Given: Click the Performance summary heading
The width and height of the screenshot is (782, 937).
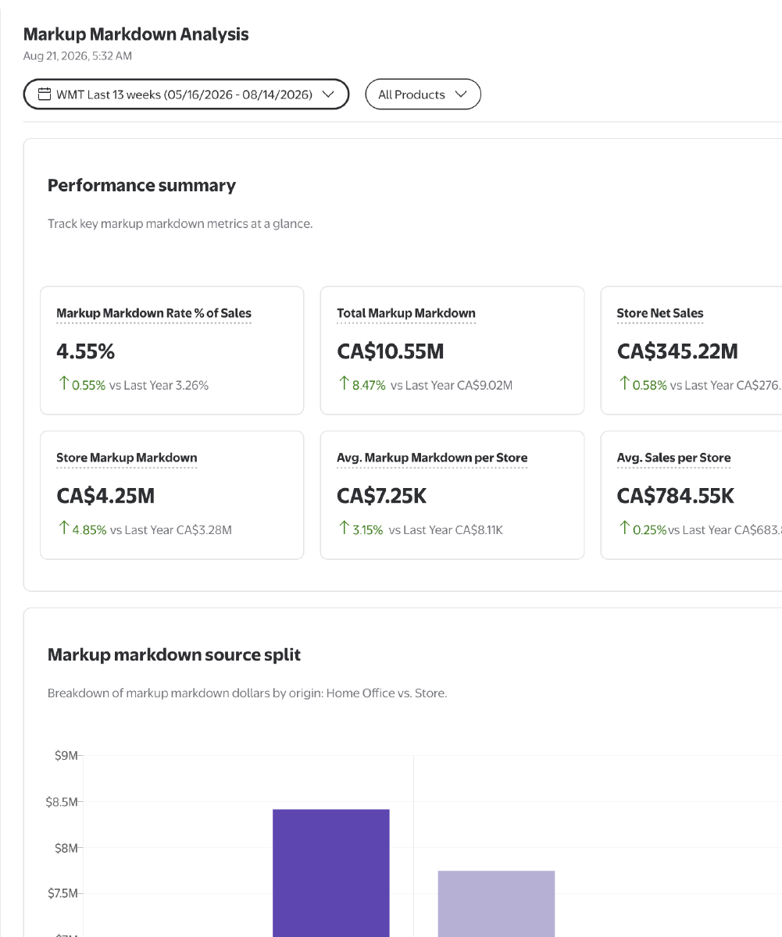Looking at the screenshot, I should click(x=141, y=185).
